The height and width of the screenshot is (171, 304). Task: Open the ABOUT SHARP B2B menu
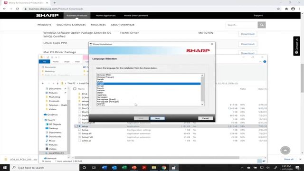tap(123, 25)
